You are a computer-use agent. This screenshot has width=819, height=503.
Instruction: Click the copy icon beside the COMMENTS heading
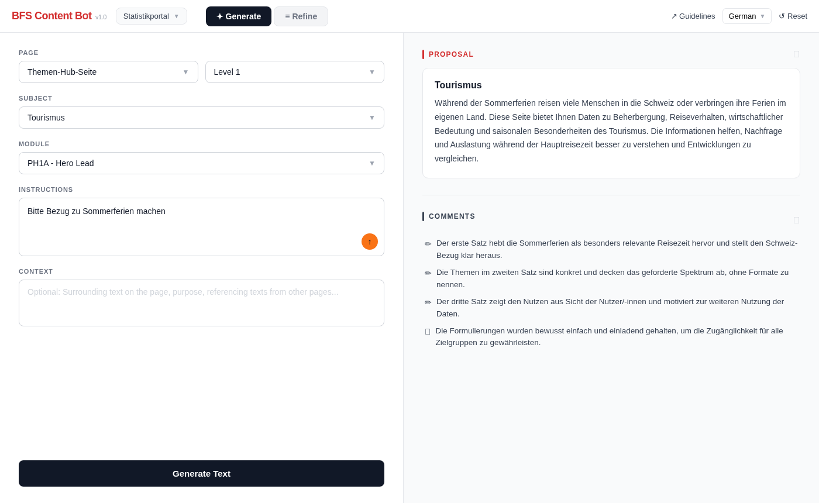(796, 221)
